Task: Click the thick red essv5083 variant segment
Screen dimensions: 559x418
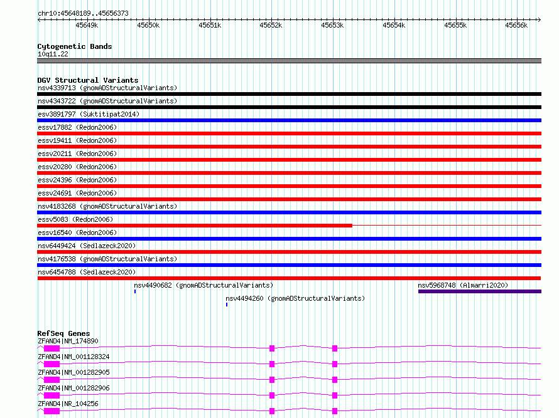Action: 195,226
